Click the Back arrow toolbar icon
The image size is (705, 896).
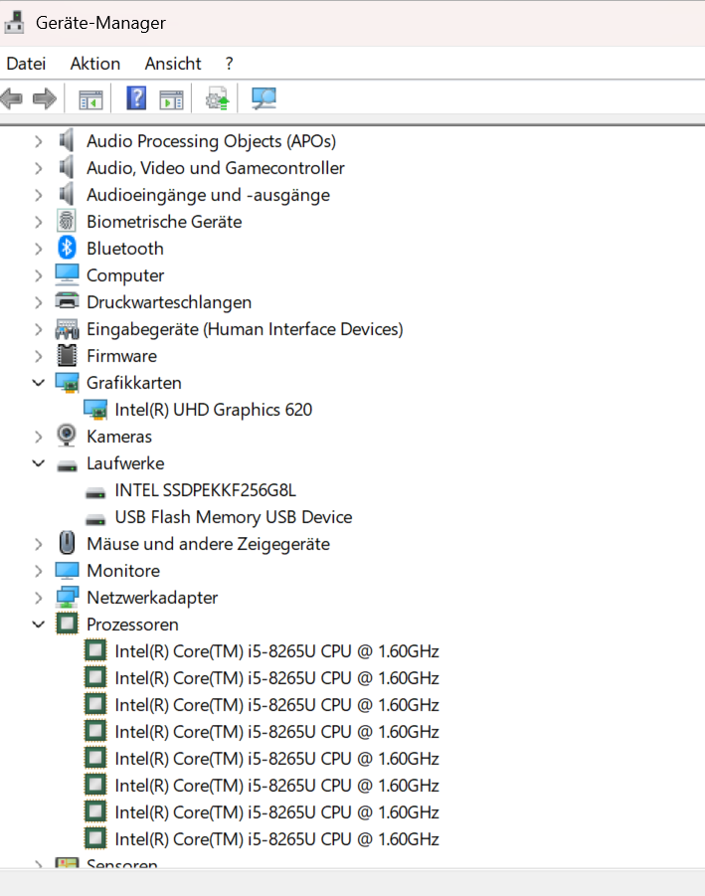pos(11,98)
